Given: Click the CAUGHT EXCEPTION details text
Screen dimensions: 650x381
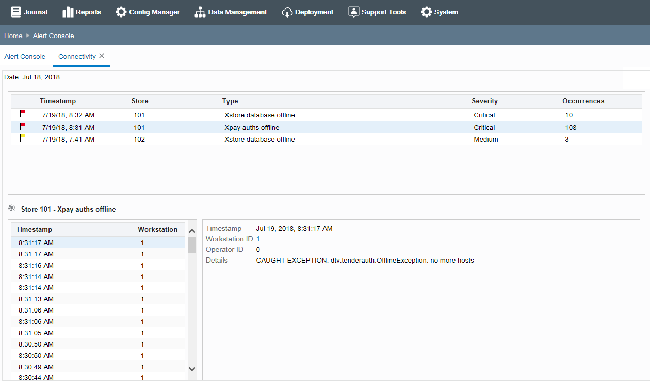Looking at the screenshot, I should pos(365,261).
